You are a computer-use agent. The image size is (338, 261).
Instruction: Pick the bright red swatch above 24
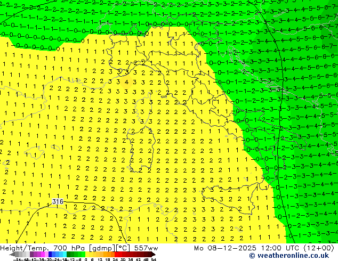coord(116,254)
